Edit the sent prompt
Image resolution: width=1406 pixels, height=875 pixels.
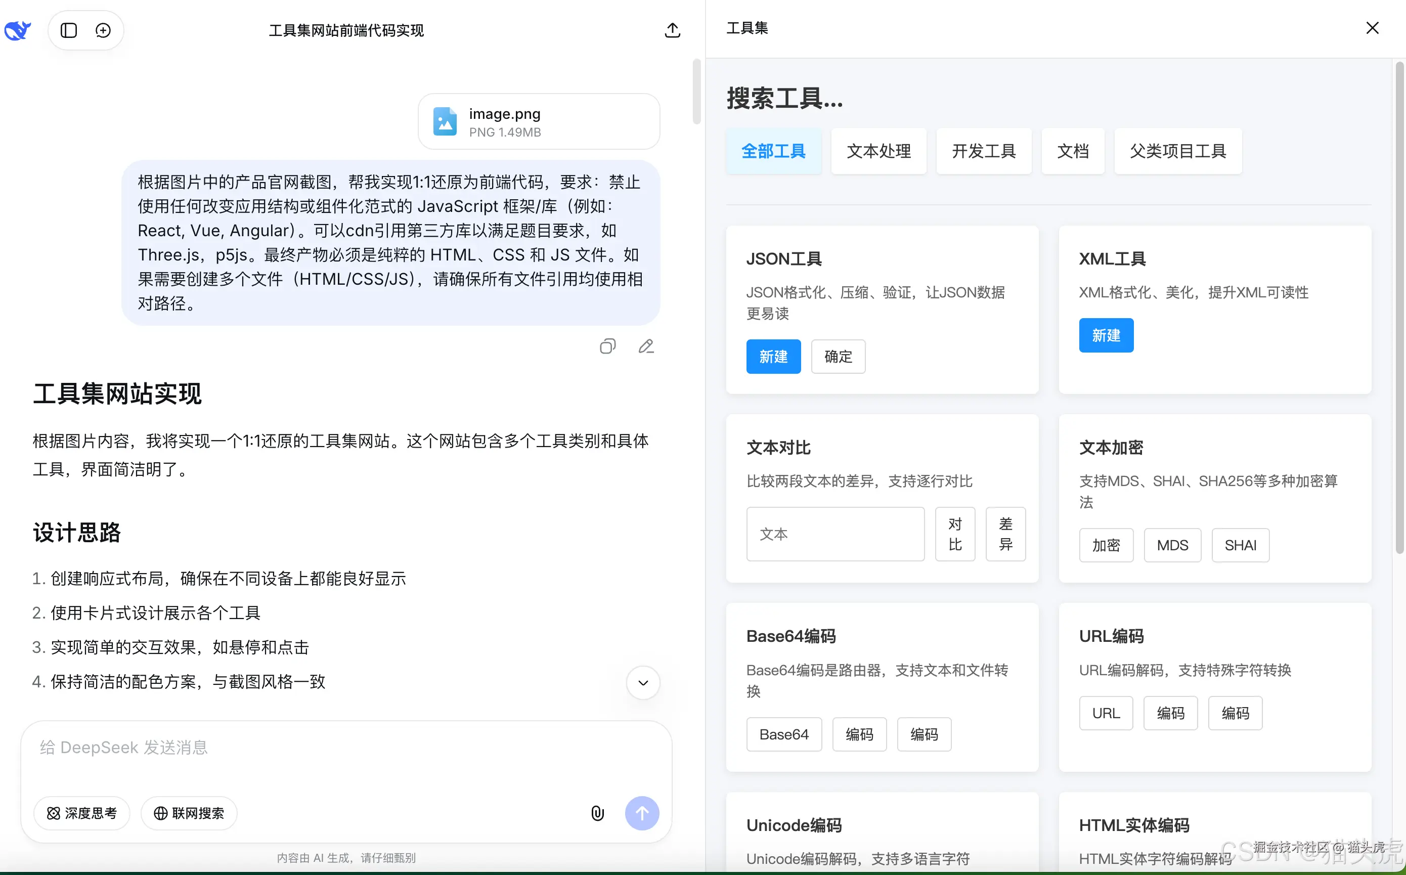click(x=646, y=346)
